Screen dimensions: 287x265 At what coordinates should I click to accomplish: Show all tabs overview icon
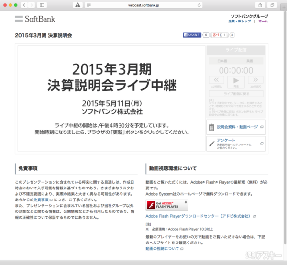(272, 5)
